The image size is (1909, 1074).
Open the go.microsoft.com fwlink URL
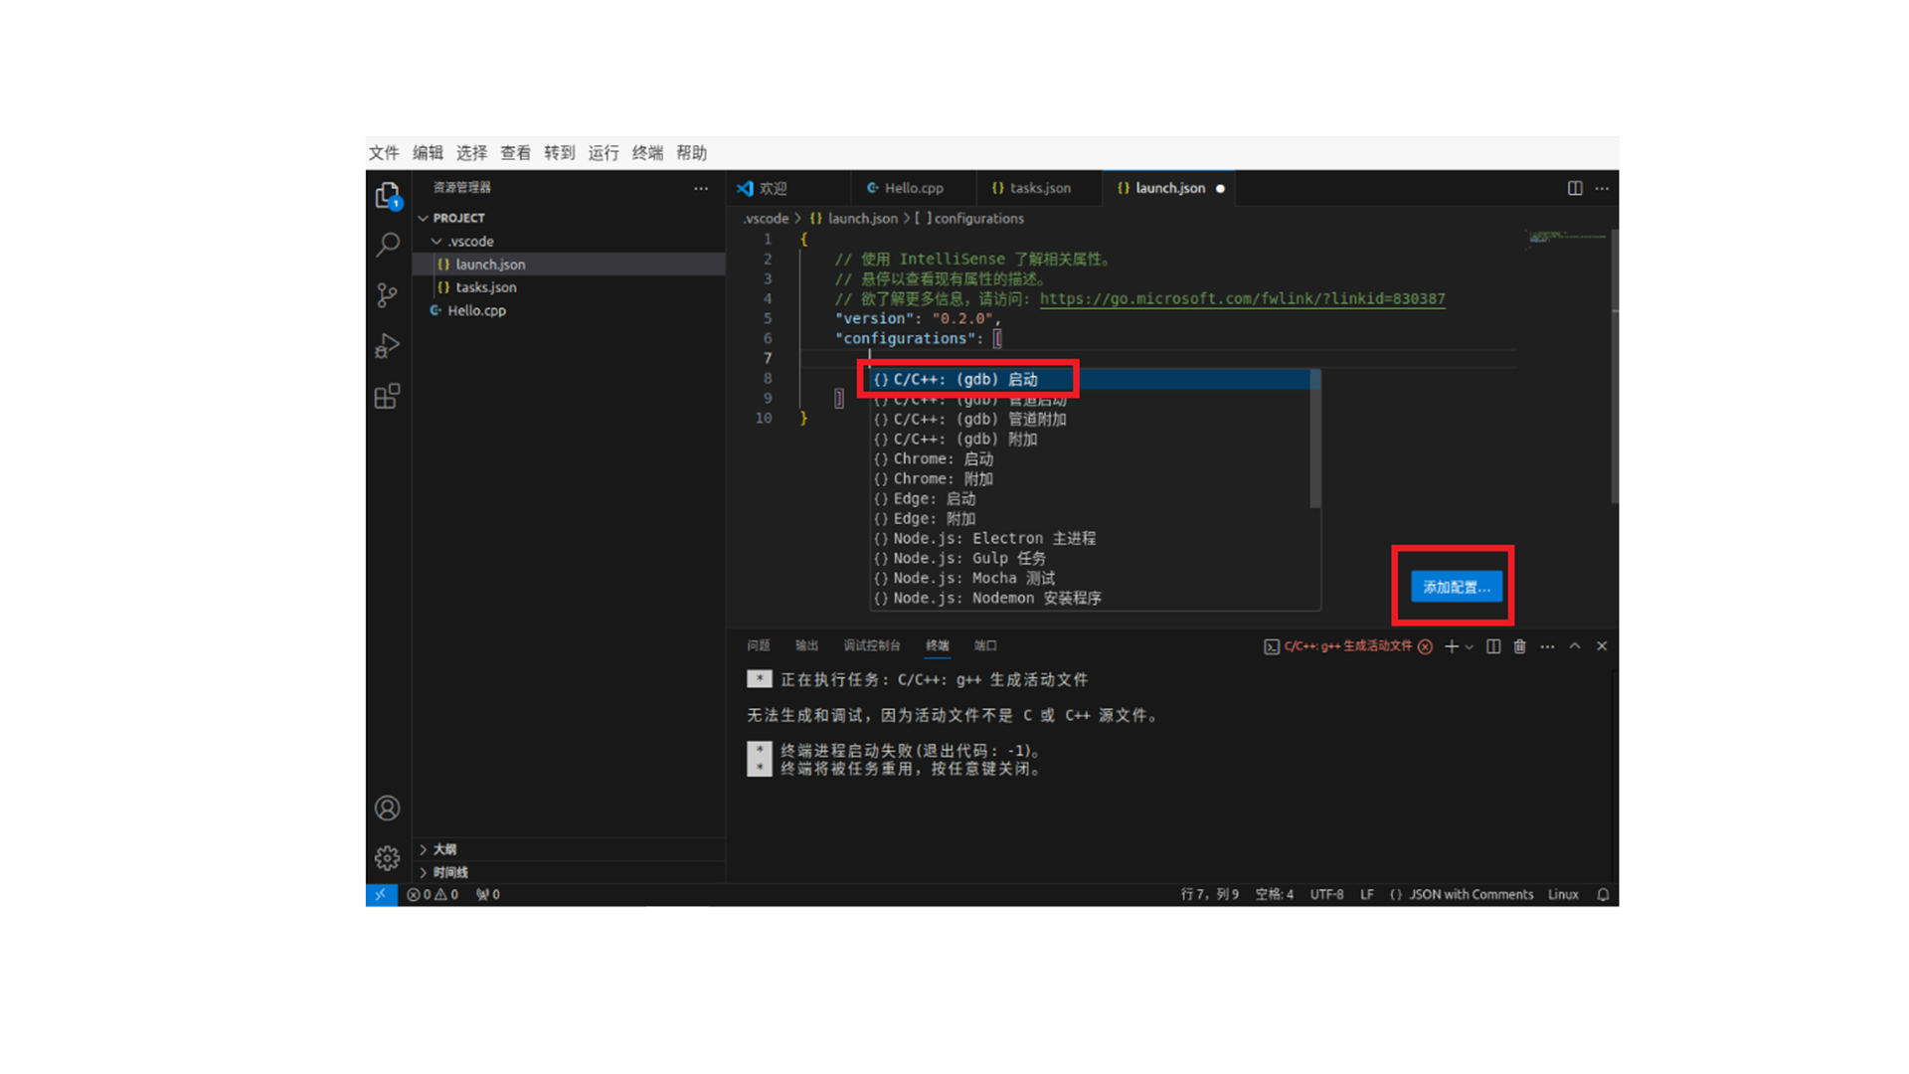[x=1242, y=298]
